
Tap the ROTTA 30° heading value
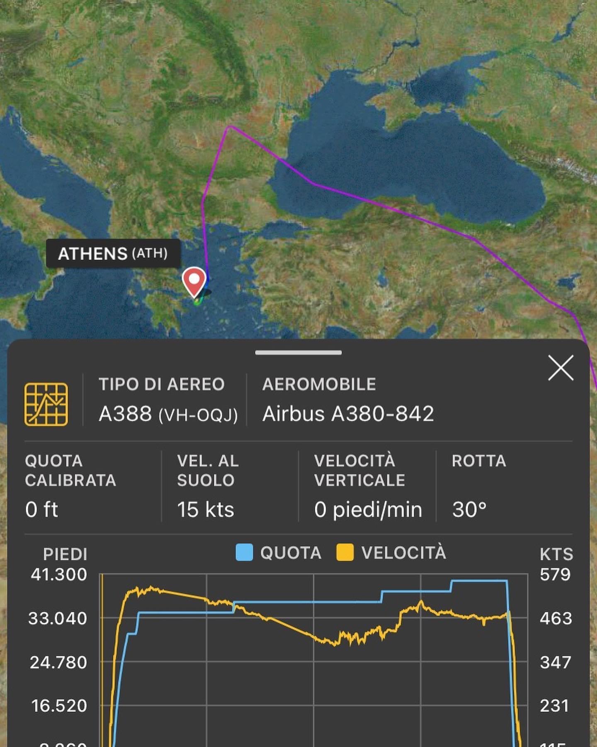(469, 509)
